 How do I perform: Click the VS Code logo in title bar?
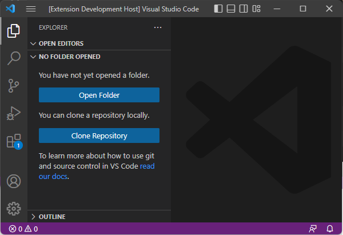click(x=10, y=9)
